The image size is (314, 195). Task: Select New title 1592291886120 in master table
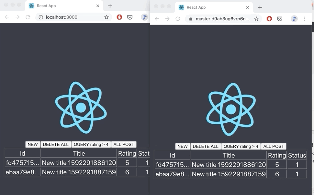[229, 165]
